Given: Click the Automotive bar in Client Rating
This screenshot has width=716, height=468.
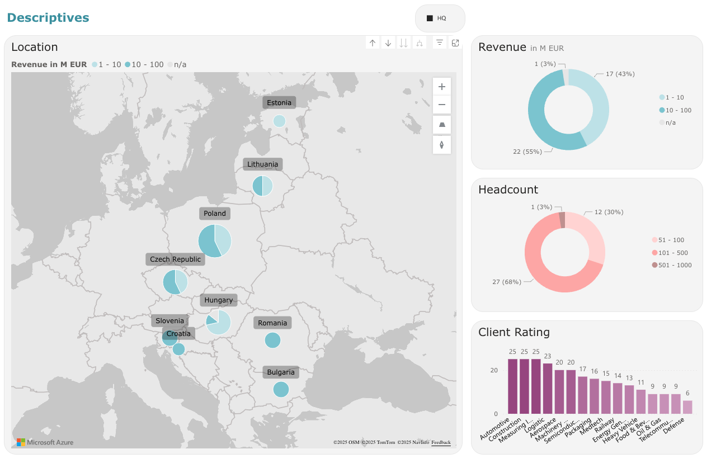Looking at the screenshot, I should 512,386.
